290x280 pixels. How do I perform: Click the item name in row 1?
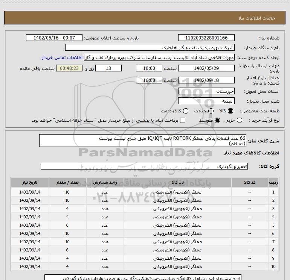[x=177, y=192]
